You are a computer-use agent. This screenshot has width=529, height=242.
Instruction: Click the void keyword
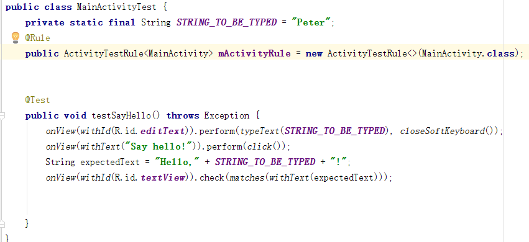[75, 116]
